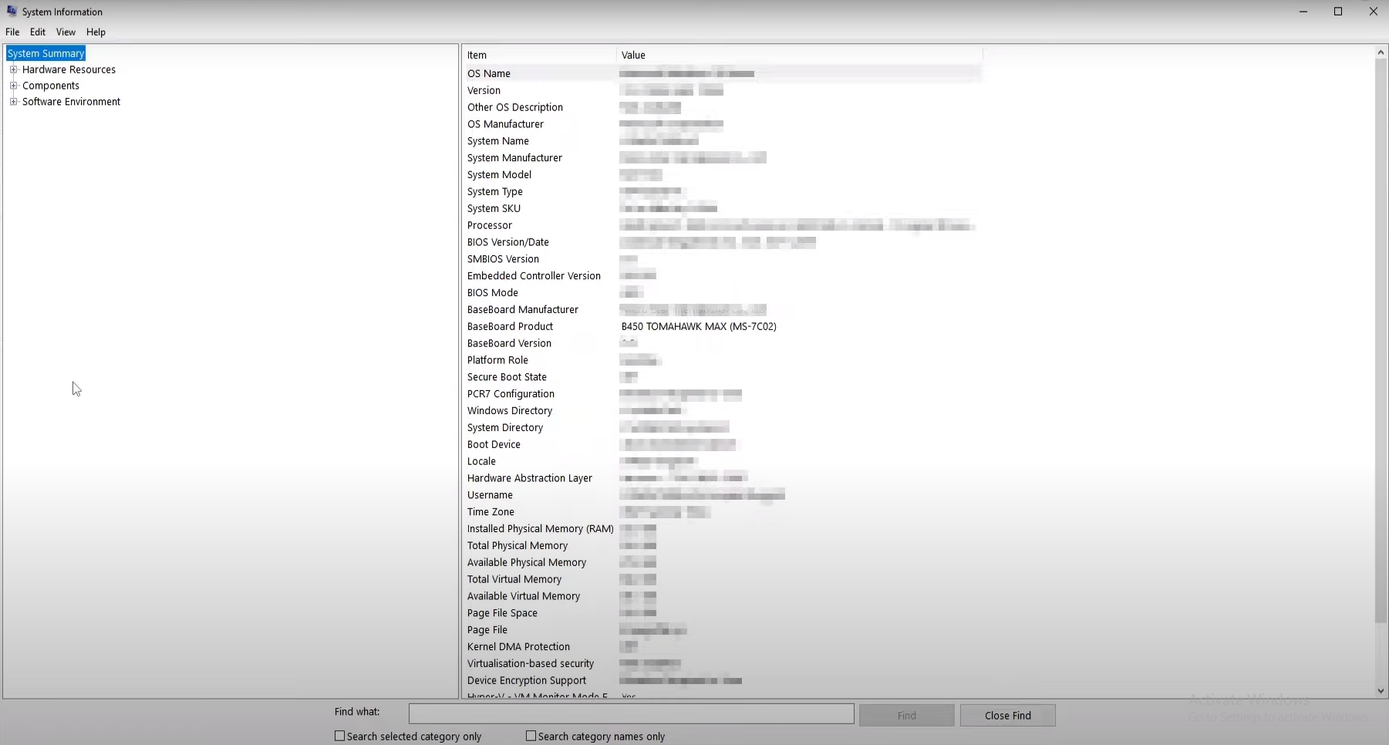Open the View menu
Viewport: 1389px width, 745px height.
click(x=66, y=32)
